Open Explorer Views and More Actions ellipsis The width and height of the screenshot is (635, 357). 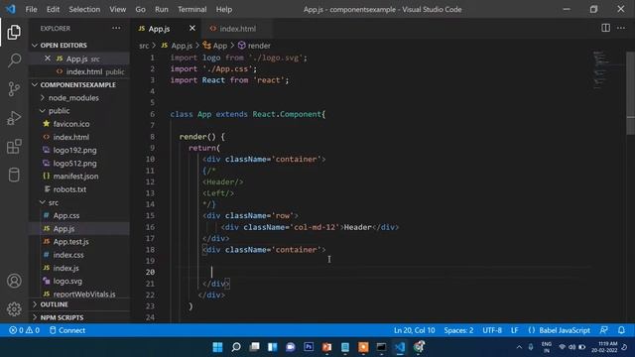click(116, 28)
